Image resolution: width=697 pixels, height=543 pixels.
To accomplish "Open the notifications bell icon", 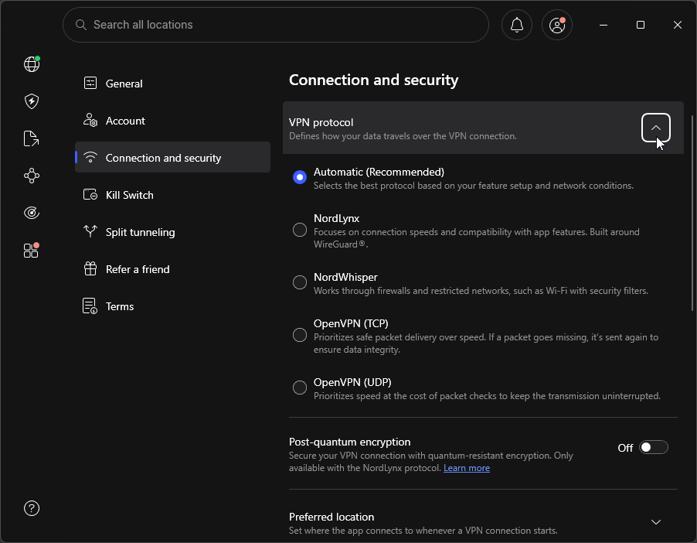I will pyautogui.click(x=516, y=25).
